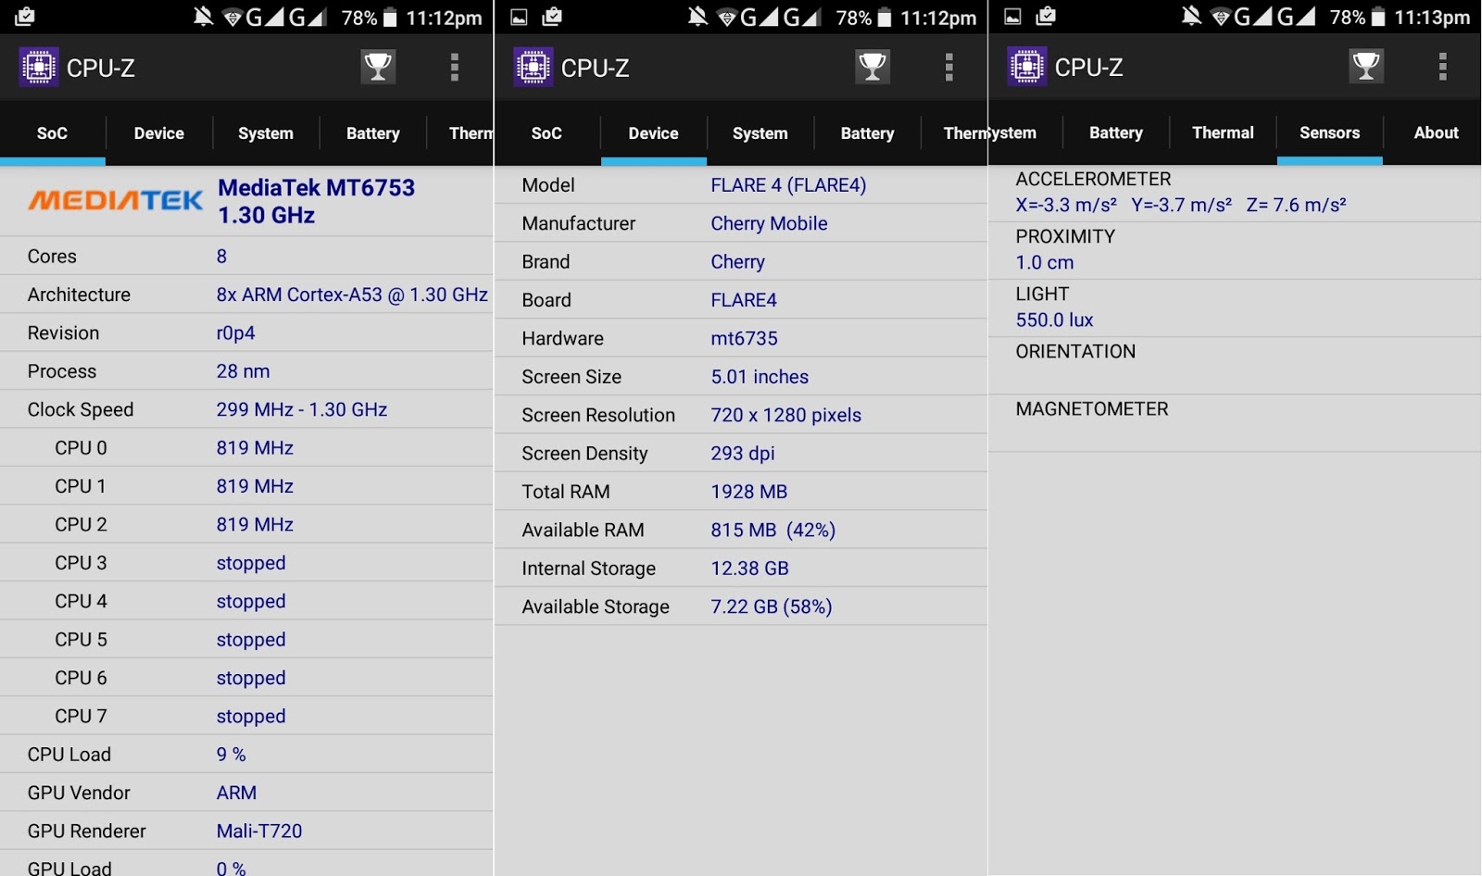Tap the trophy icon in the left CPU-Z screen

378,67
